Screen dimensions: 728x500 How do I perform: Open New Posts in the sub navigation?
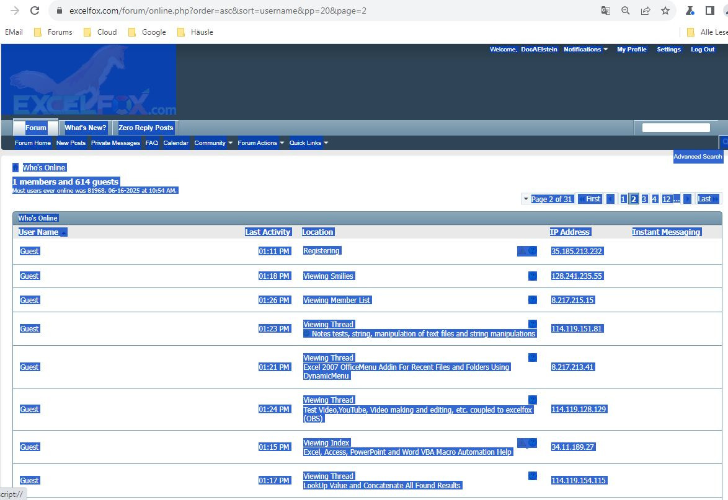(x=71, y=143)
